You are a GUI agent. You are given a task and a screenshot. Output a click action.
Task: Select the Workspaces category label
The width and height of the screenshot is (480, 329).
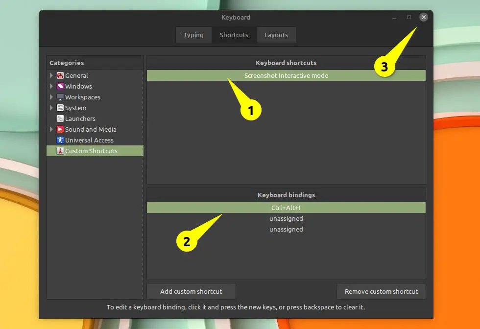pos(83,97)
